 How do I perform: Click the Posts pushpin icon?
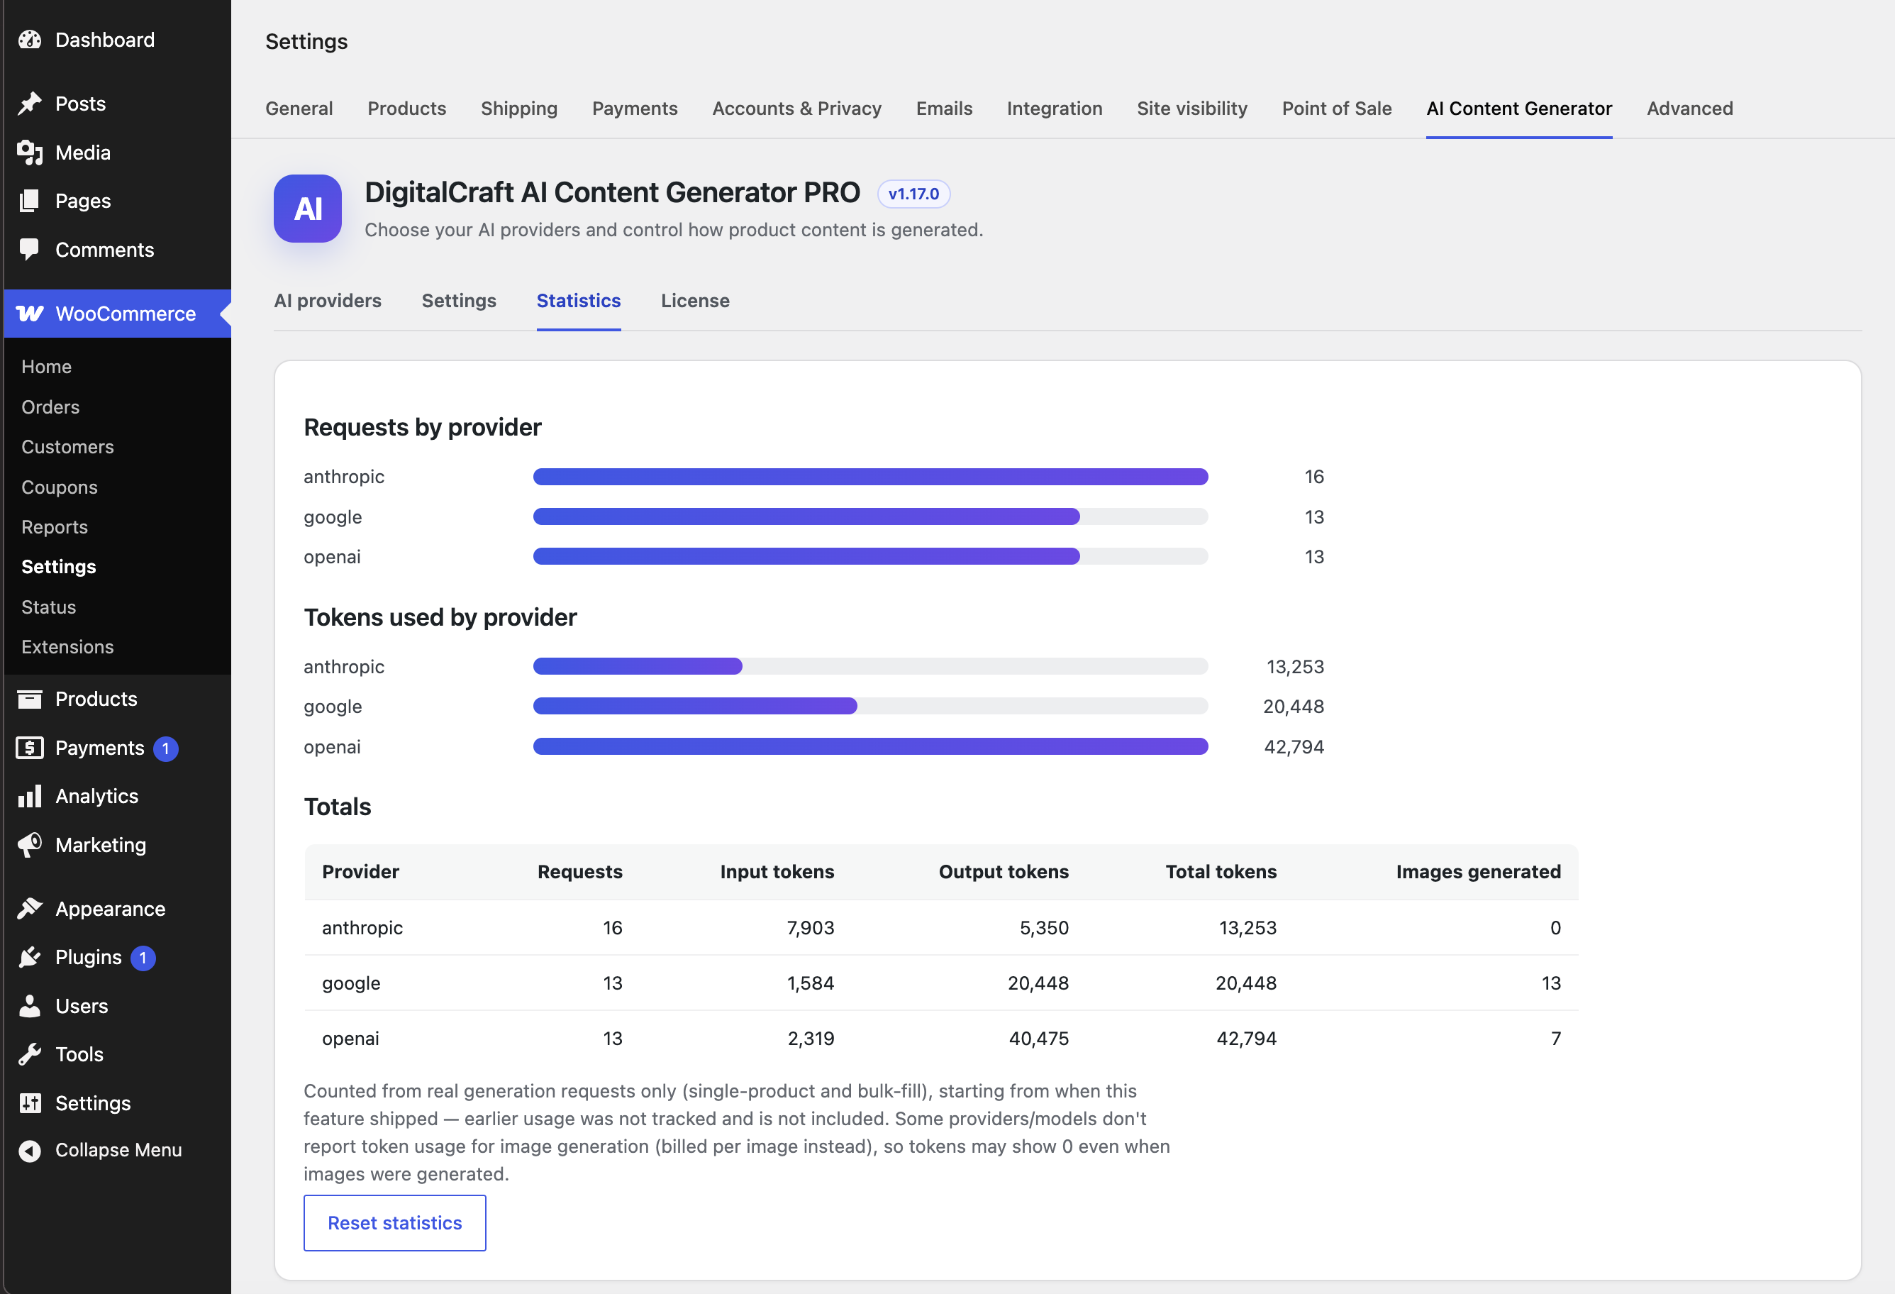30,104
